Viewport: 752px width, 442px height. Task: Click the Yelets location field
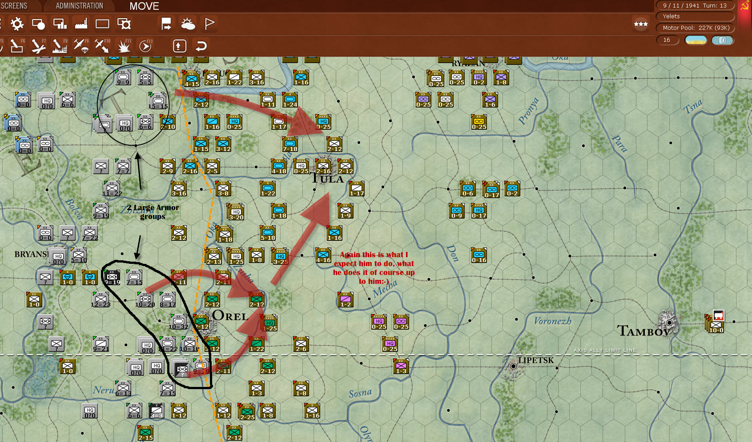695,16
